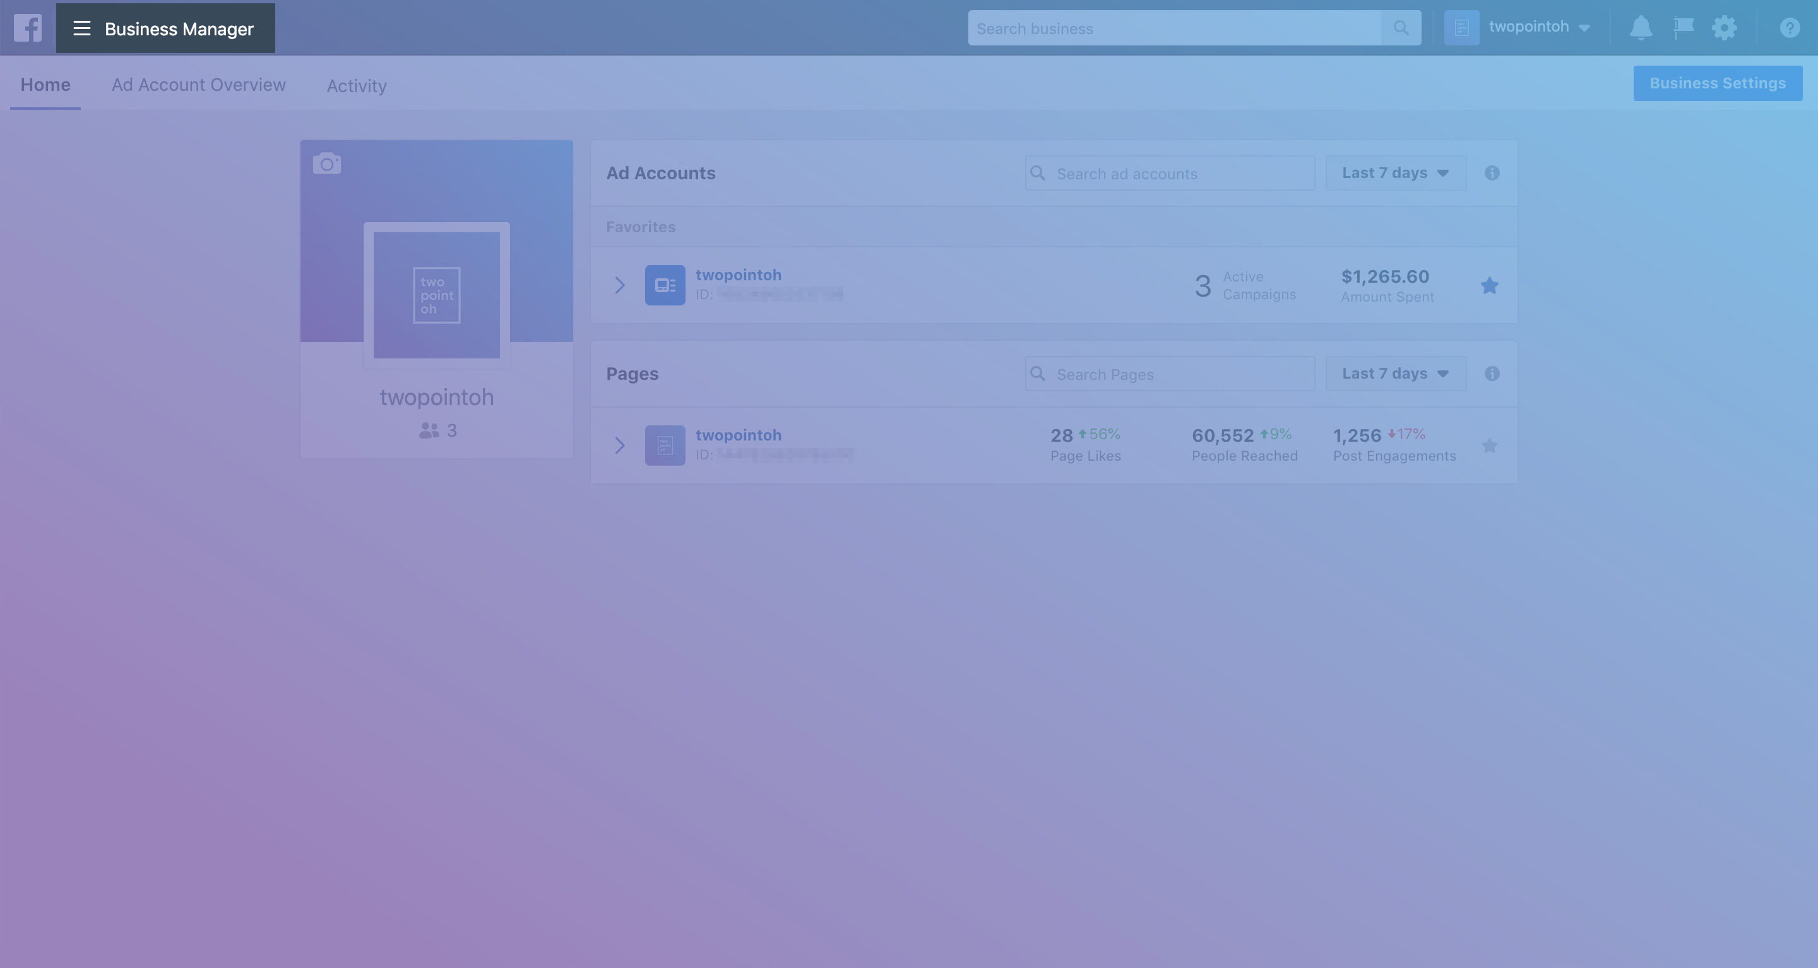The height and width of the screenshot is (968, 1818).
Task: Open the settings gear icon
Action: (x=1724, y=28)
